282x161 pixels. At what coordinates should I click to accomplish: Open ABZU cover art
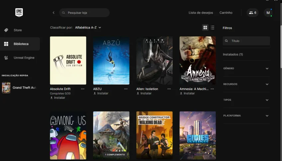pos(111,61)
